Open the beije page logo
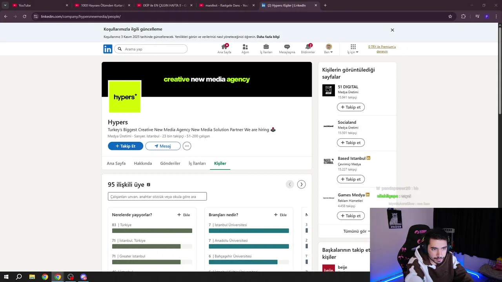Screen dimensions: 502x282 pyautogui.click(x=329, y=268)
